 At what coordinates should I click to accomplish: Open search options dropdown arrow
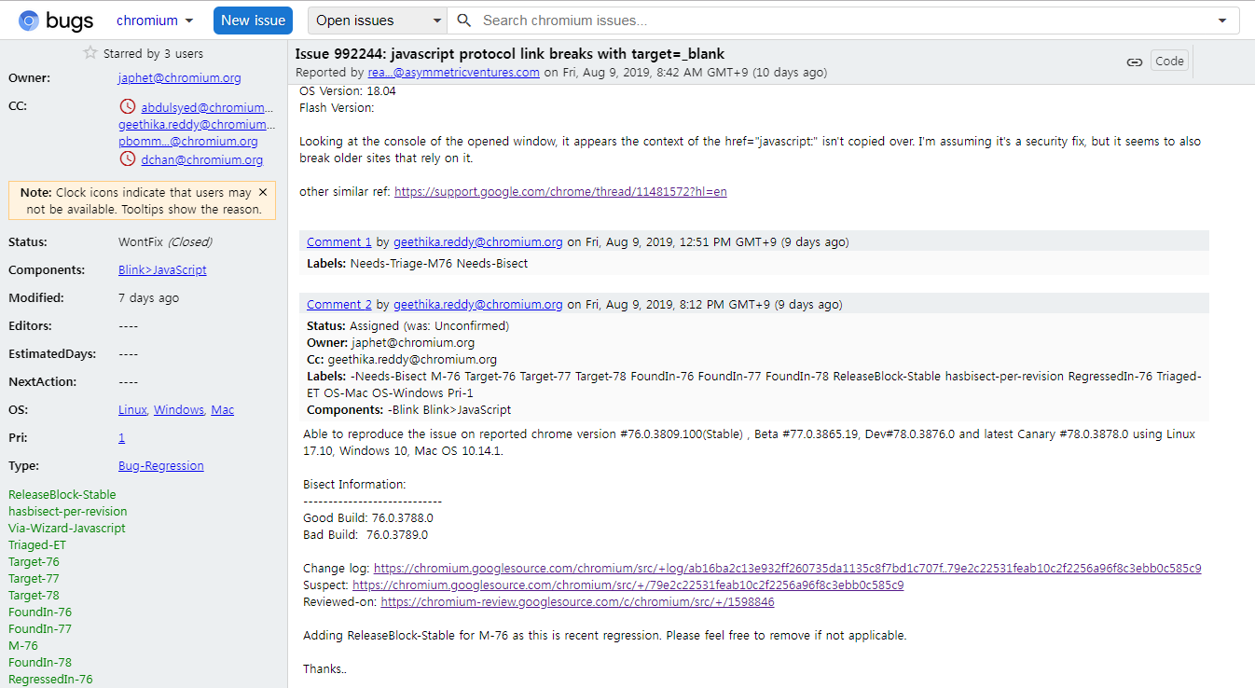click(1222, 21)
